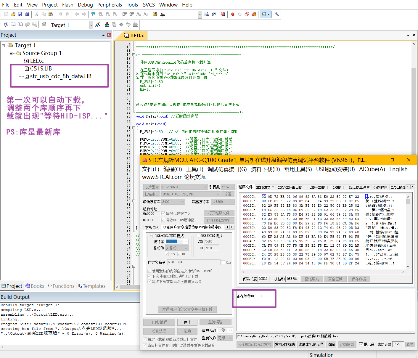Toggle the Hex checkbox

[x=223, y=262]
